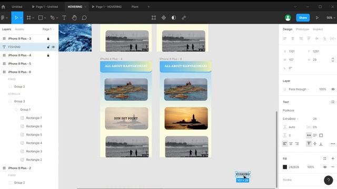Set text vertical align middle
This screenshot has height=189, width=337.
pyautogui.click(x=315, y=144)
